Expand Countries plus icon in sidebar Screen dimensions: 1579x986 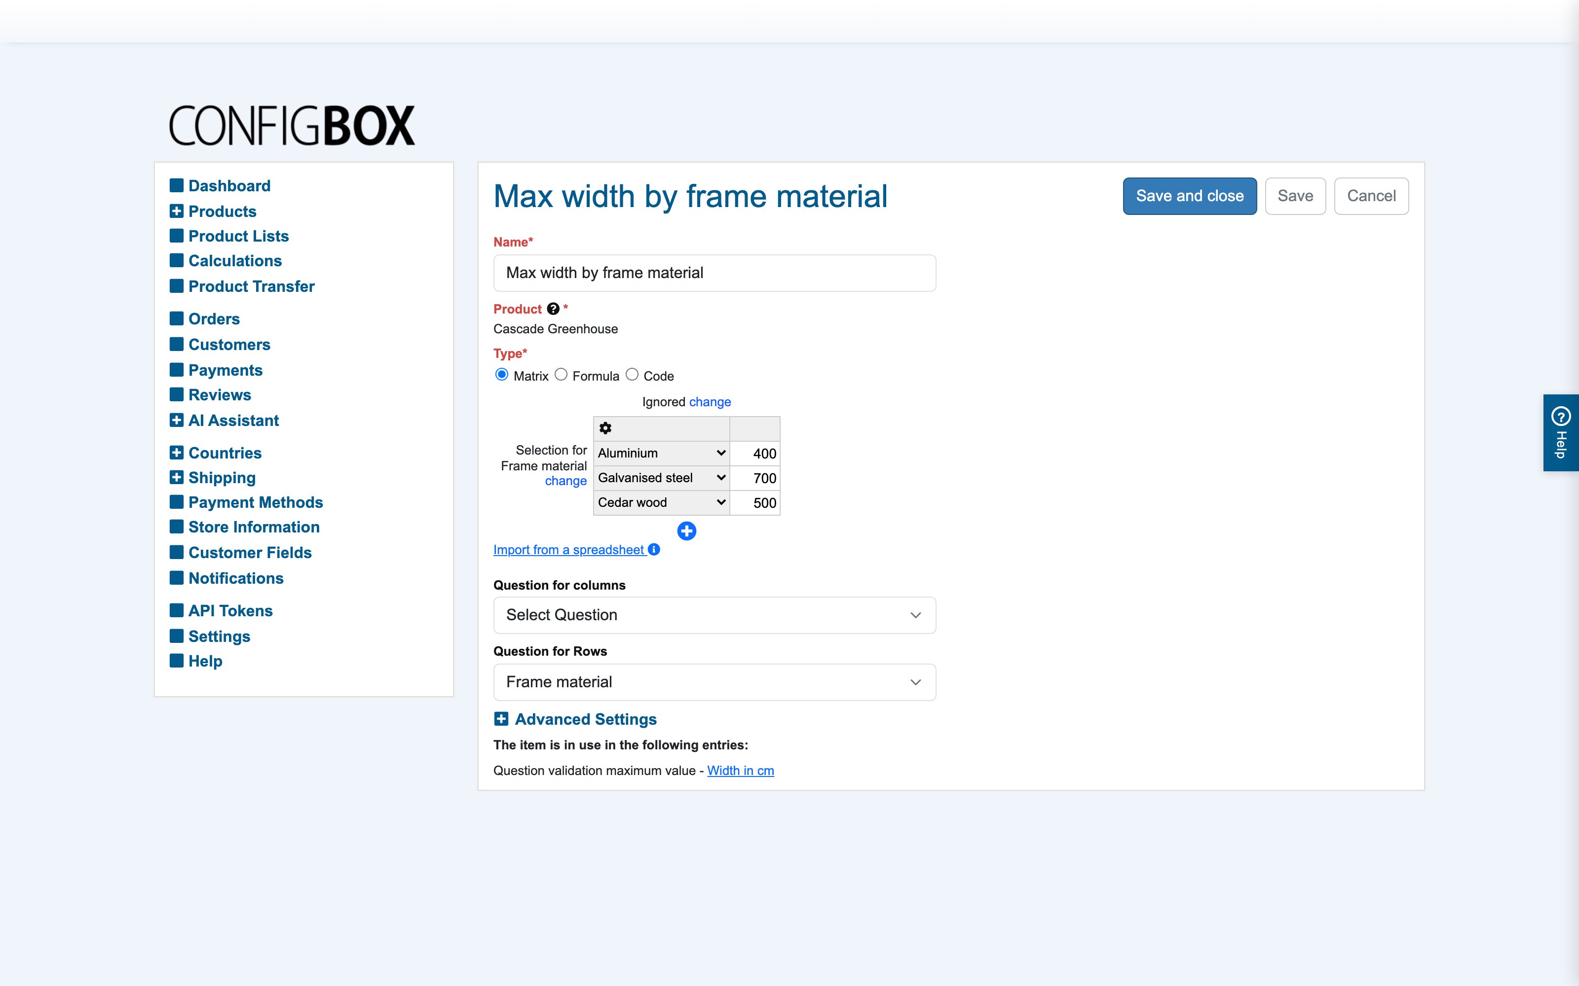tap(176, 453)
